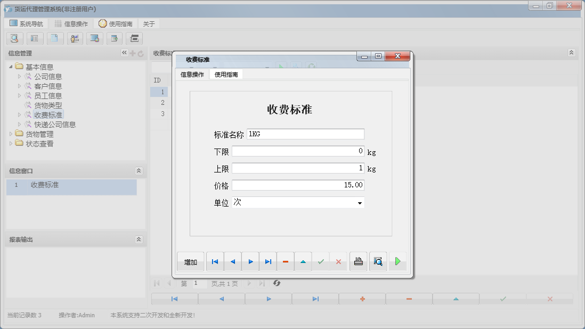Jump to the last record with the skip-forward button

267,261
